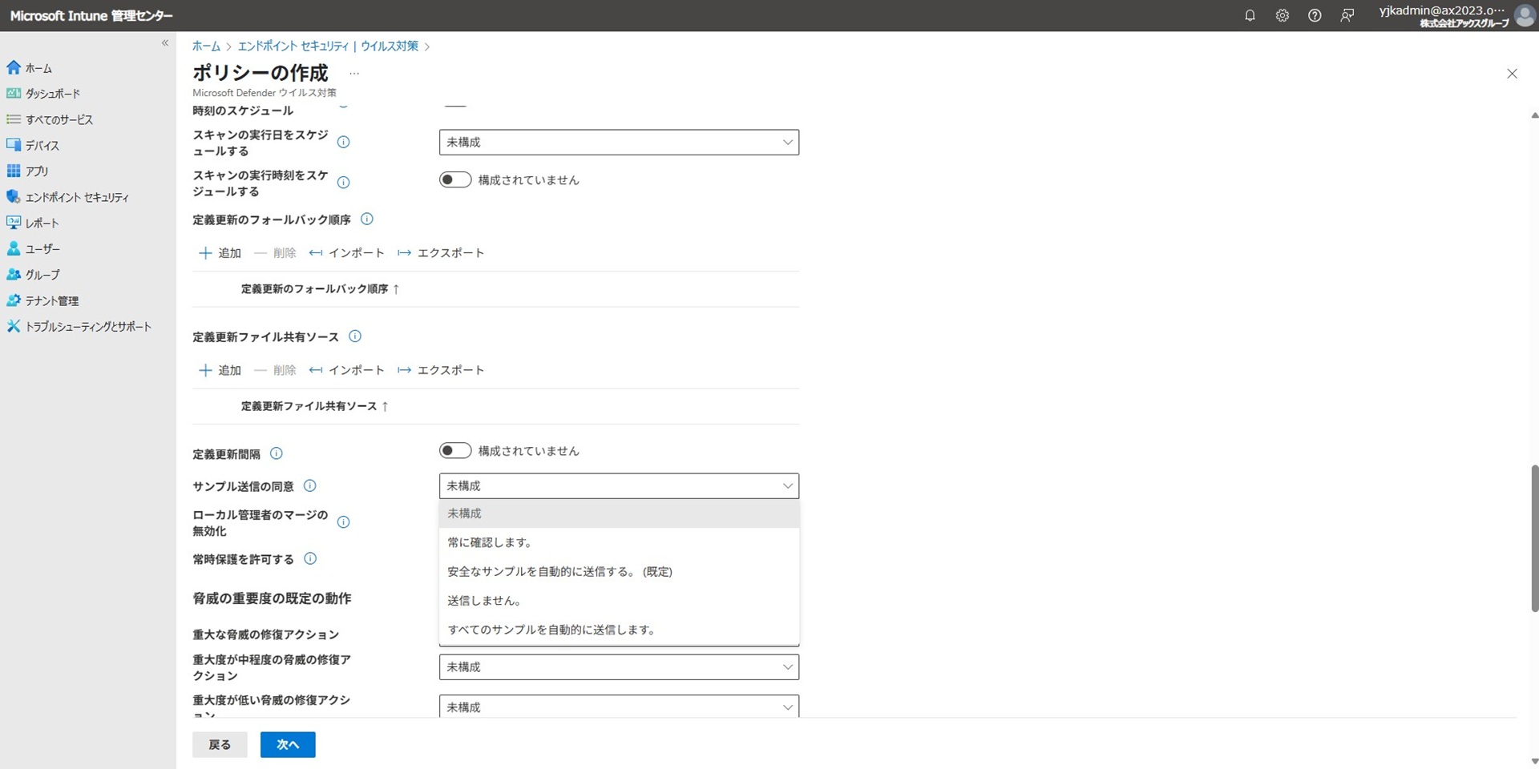Add a 定義更新のフォールバック順序 entry
This screenshot has width=1539, height=769.
click(x=220, y=253)
